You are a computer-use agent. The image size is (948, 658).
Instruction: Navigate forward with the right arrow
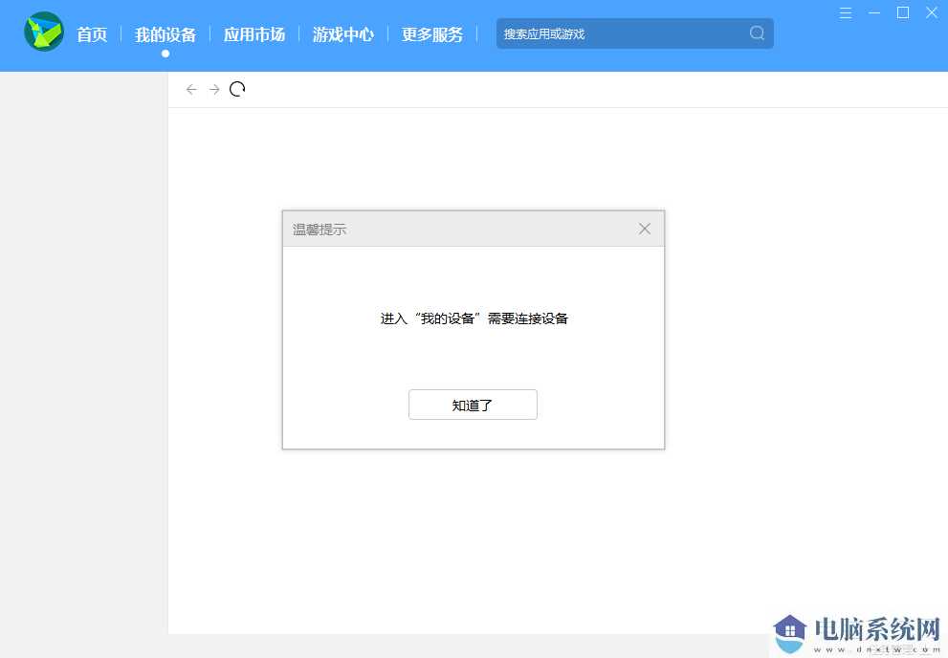pyautogui.click(x=214, y=90)
